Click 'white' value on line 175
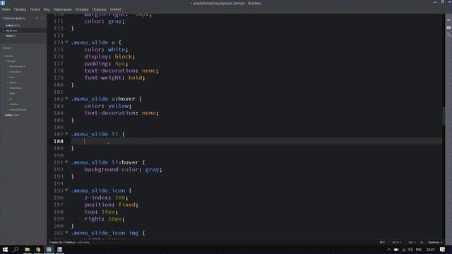This screenshot has width=452, height=254. pos(116,49)
